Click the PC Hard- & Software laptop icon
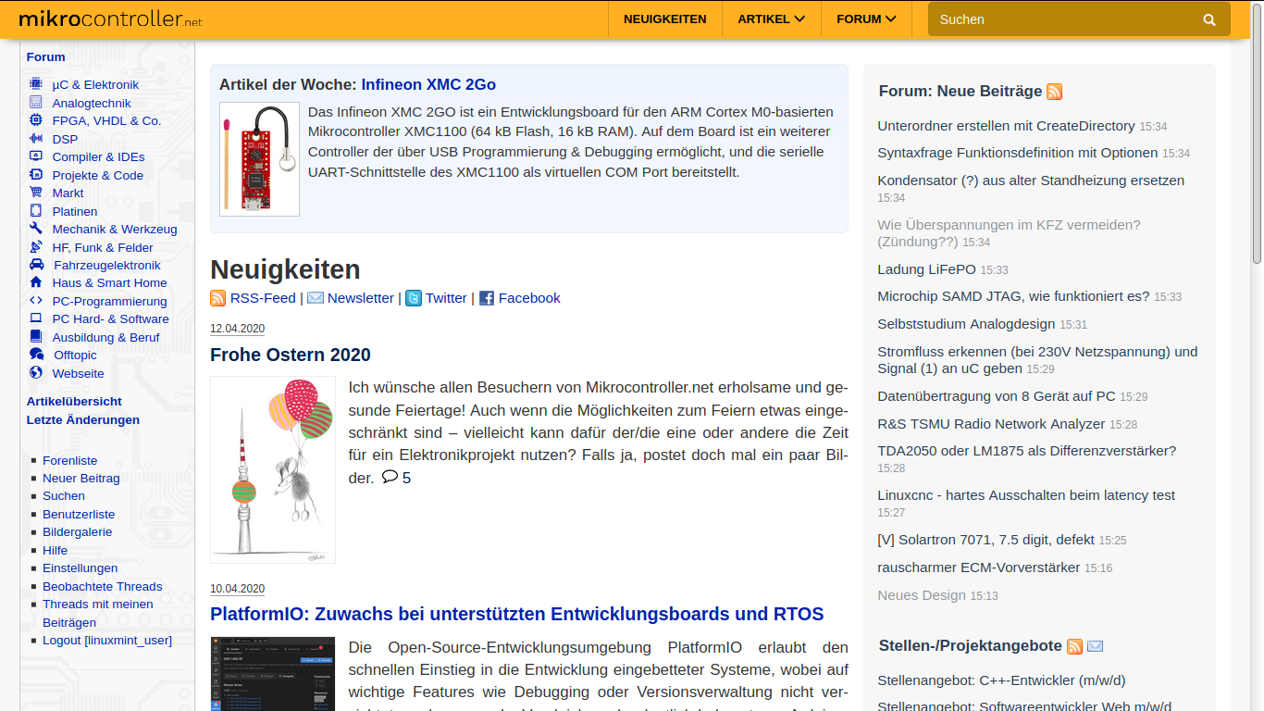Screen dimensions: 1264x711 [x=36, y=318]
